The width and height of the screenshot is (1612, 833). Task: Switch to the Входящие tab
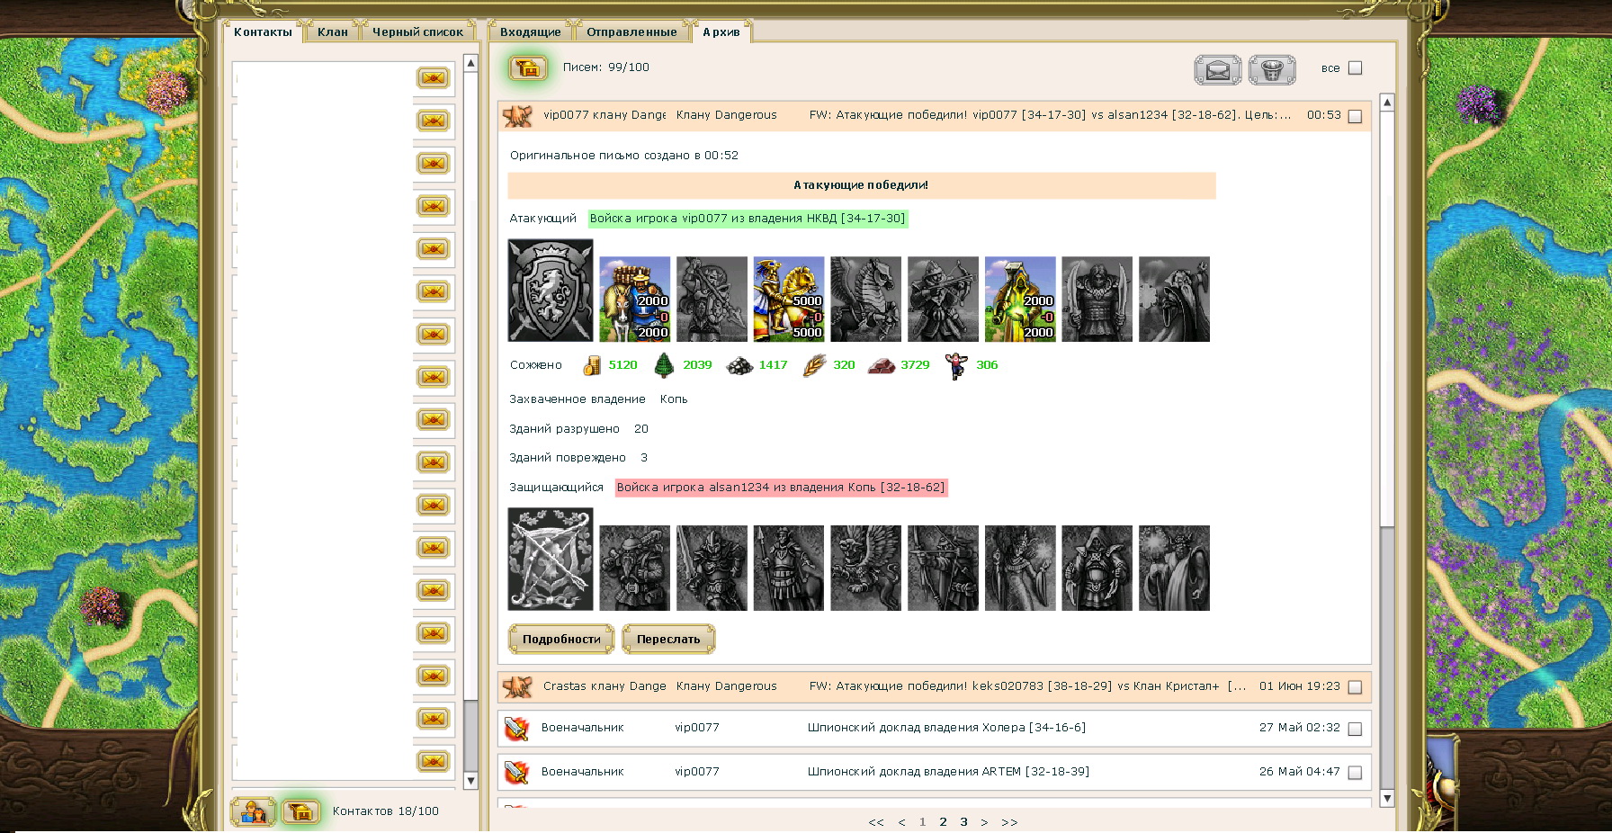point(530,31)
